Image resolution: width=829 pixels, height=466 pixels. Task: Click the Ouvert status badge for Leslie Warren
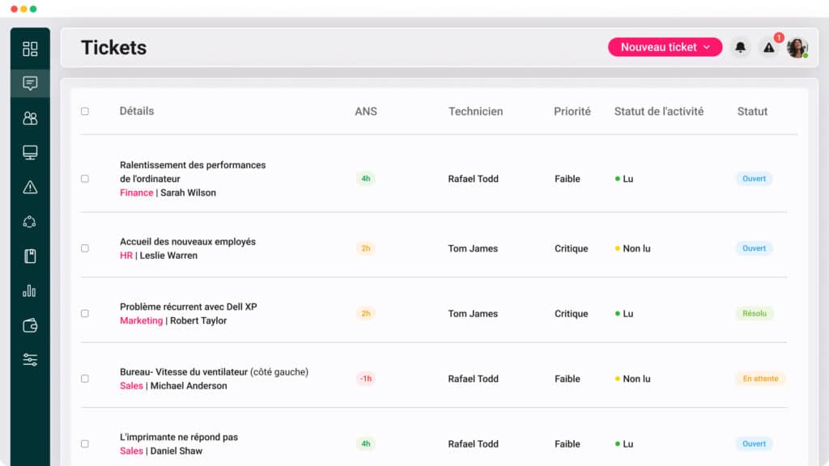click(x=754, y=248)
